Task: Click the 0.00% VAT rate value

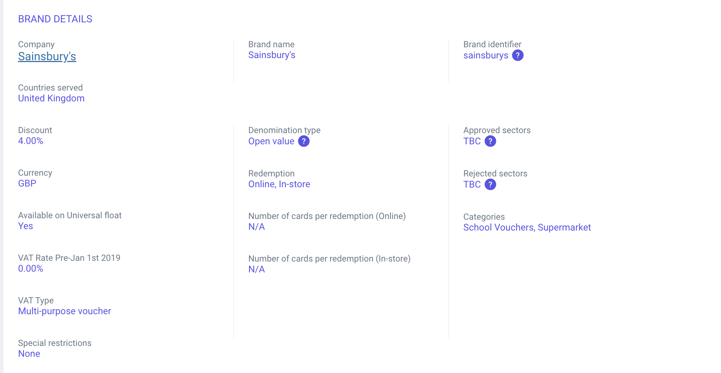Action: point(31,268)
